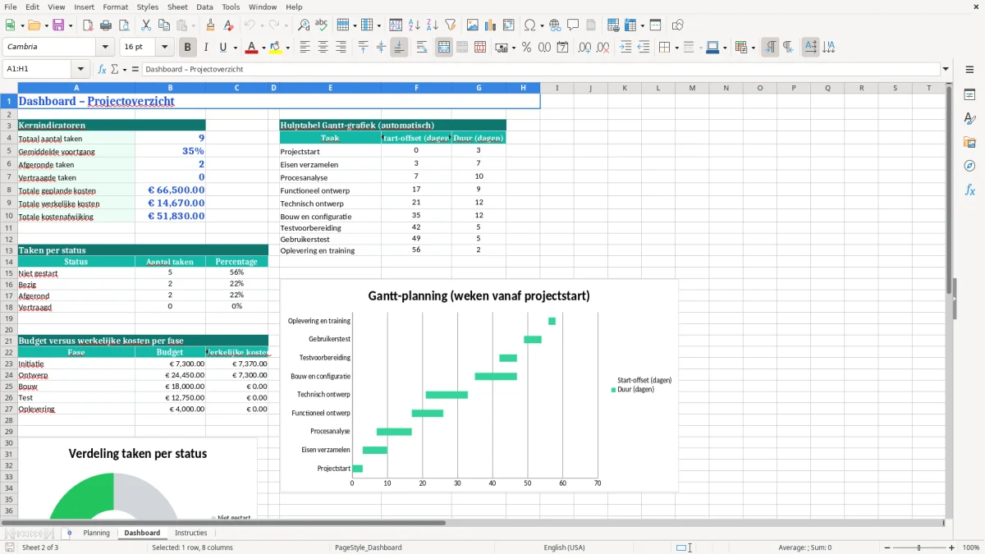Viewport: 985px width, 554px height.
Task: Apply yellow background color swatch
Action: point(276,48)
